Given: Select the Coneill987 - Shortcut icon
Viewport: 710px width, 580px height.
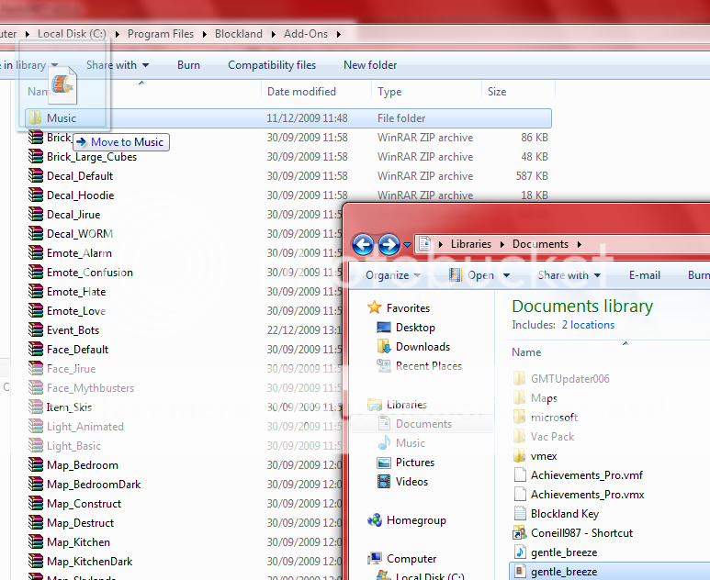Looking at the screenshot, I should point(519,533).
